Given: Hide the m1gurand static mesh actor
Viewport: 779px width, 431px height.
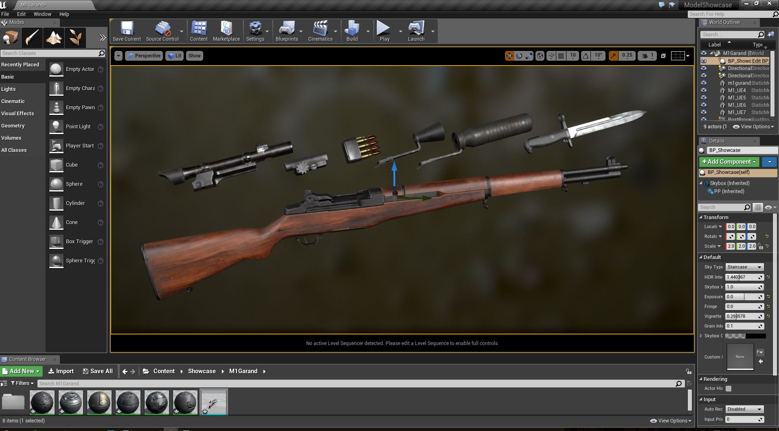Looking at the screenshot, I should 704,83.
